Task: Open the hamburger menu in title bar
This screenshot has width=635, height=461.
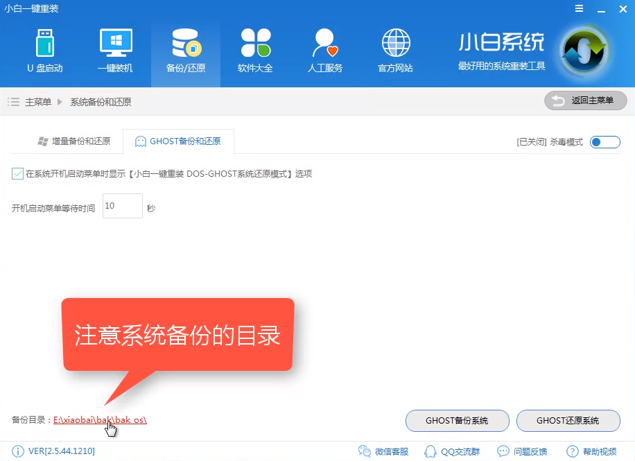Action: [581, 9]
